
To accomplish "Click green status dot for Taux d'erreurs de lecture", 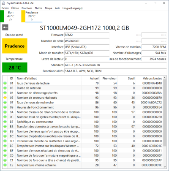I will tap(5, 83).
